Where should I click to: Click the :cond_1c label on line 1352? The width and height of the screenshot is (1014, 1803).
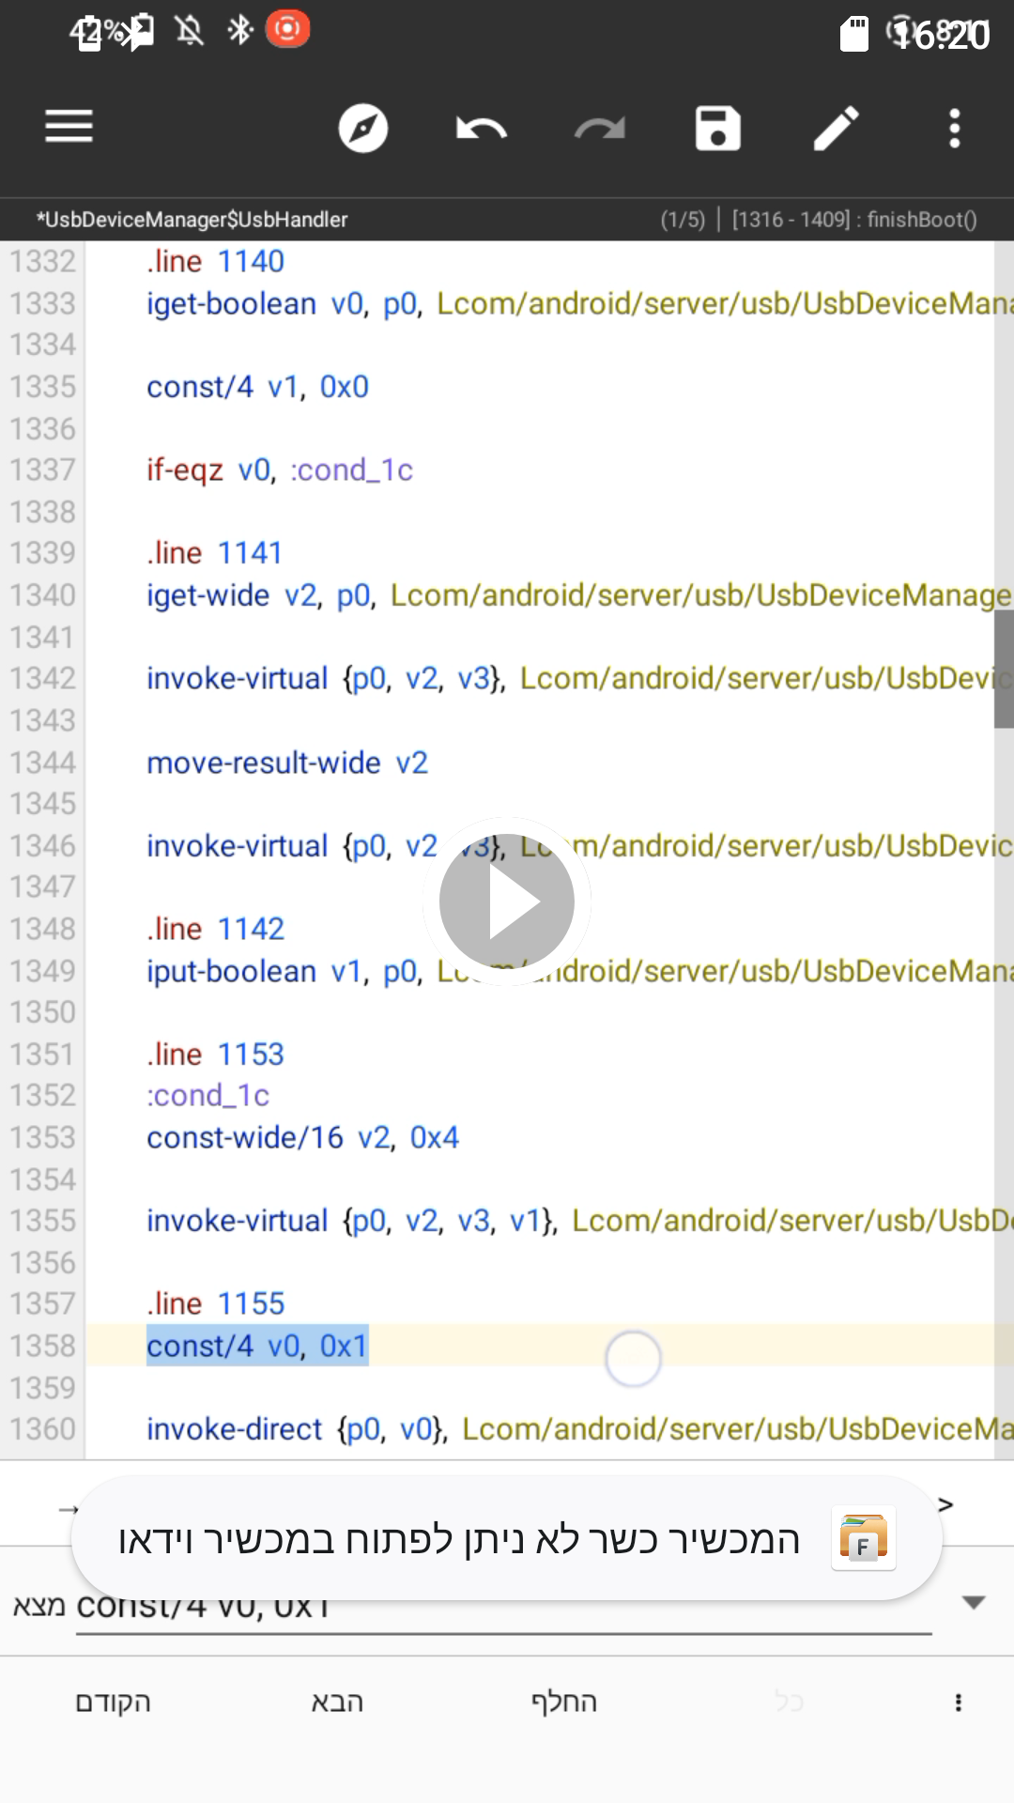(207, 1095)
